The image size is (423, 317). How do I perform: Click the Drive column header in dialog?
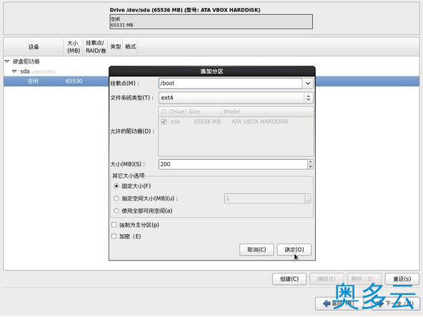(177, 111)
